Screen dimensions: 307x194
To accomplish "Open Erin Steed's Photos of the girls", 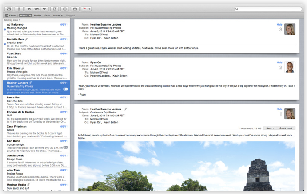I will pyautogui.click(x=36, y=73).
